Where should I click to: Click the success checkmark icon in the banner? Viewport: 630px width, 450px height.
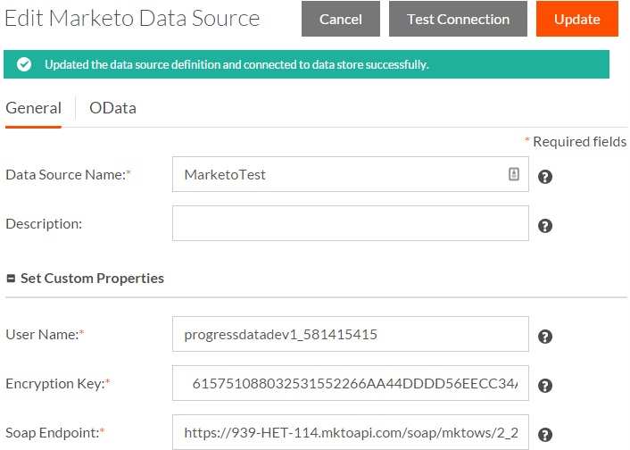pyautogui.click(x=24, y=64)
